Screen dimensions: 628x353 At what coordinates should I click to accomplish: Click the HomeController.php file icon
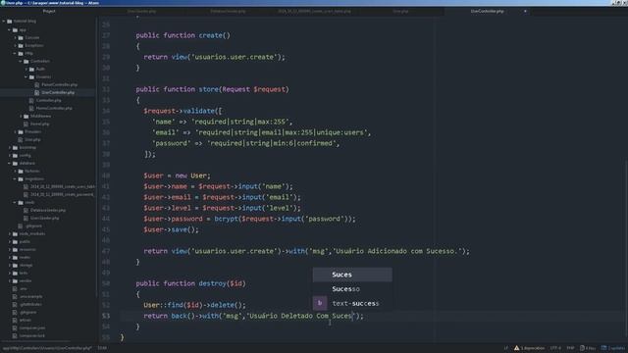click(31, 108)
